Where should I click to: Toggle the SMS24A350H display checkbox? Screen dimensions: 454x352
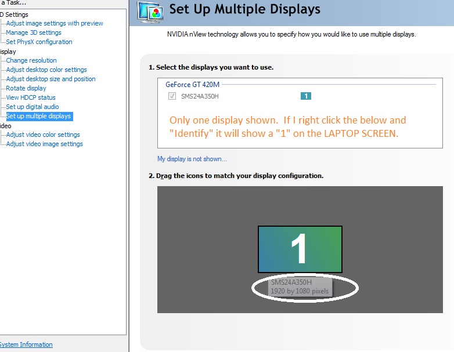pos(172,96)
